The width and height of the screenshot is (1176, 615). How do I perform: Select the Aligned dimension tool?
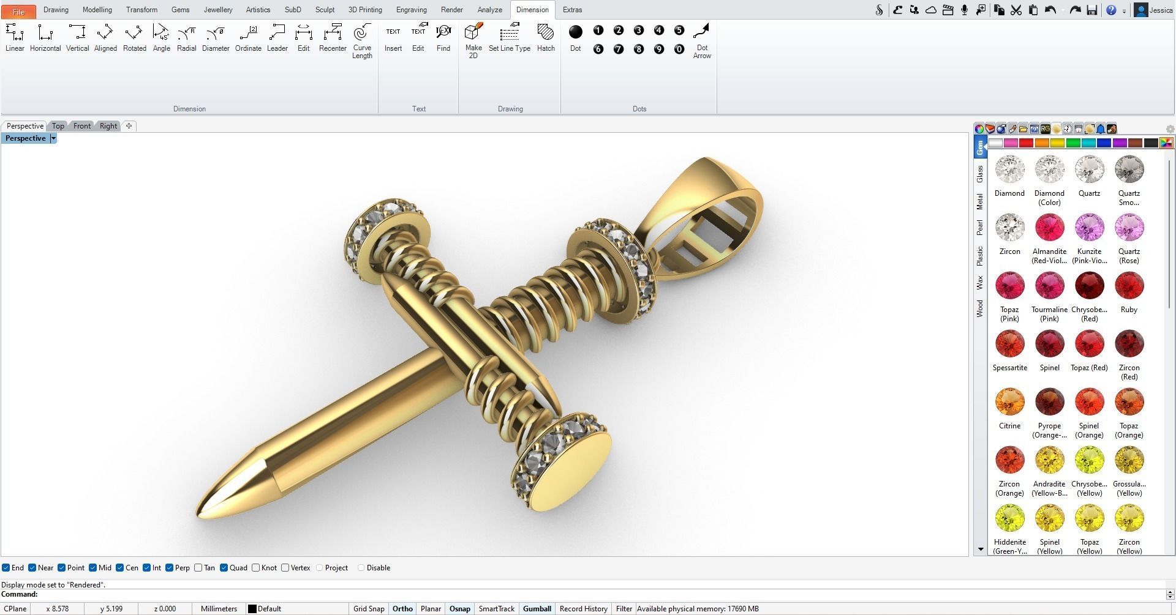(x=105, y=38)
